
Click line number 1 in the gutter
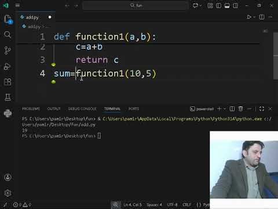click(42, 37)
